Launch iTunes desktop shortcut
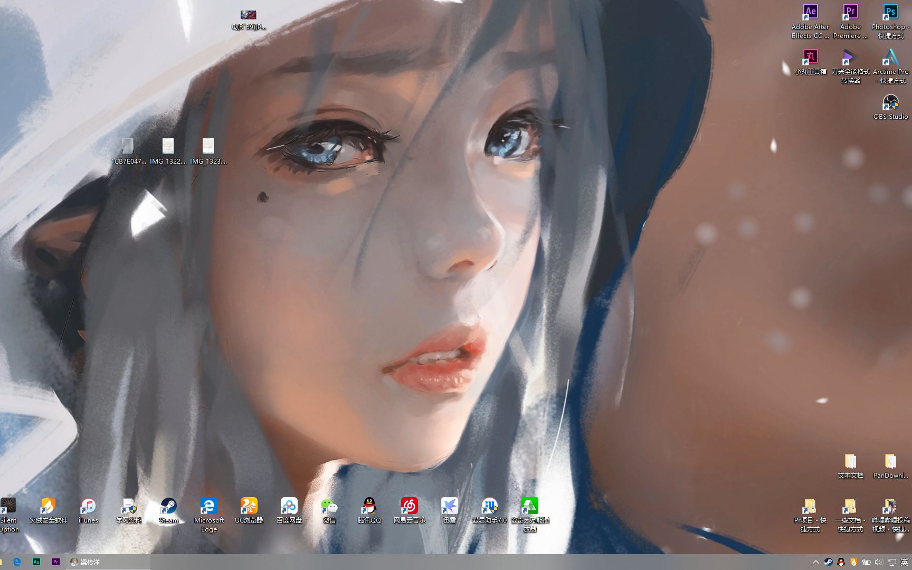 pos(88,511)
